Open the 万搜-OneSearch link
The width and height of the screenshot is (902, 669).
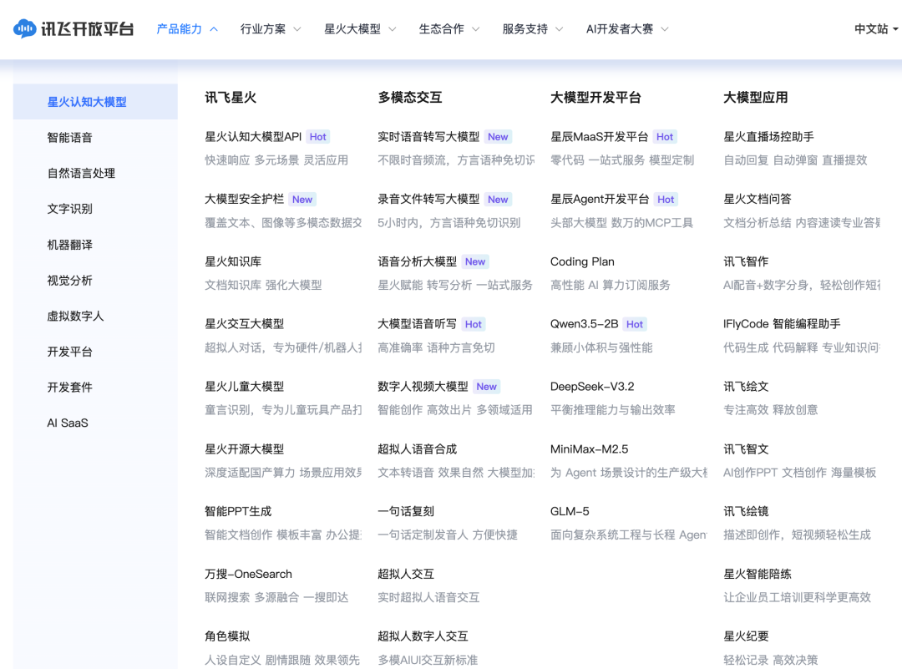click(x=249, y=574)
